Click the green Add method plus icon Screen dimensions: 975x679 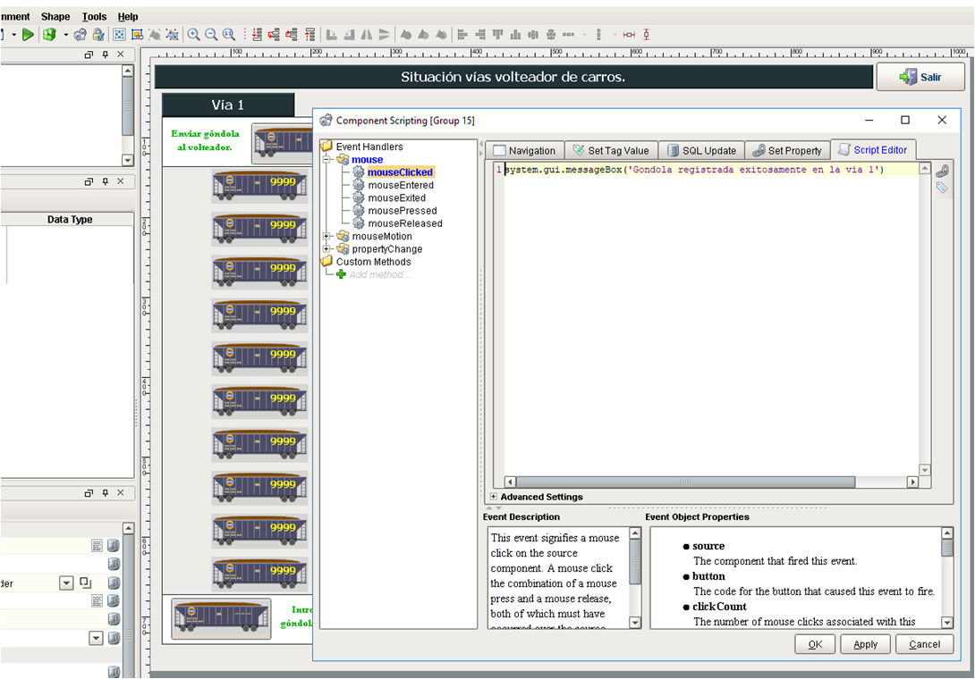[341, 274]
